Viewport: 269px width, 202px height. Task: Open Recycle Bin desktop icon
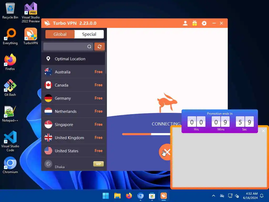10,11
